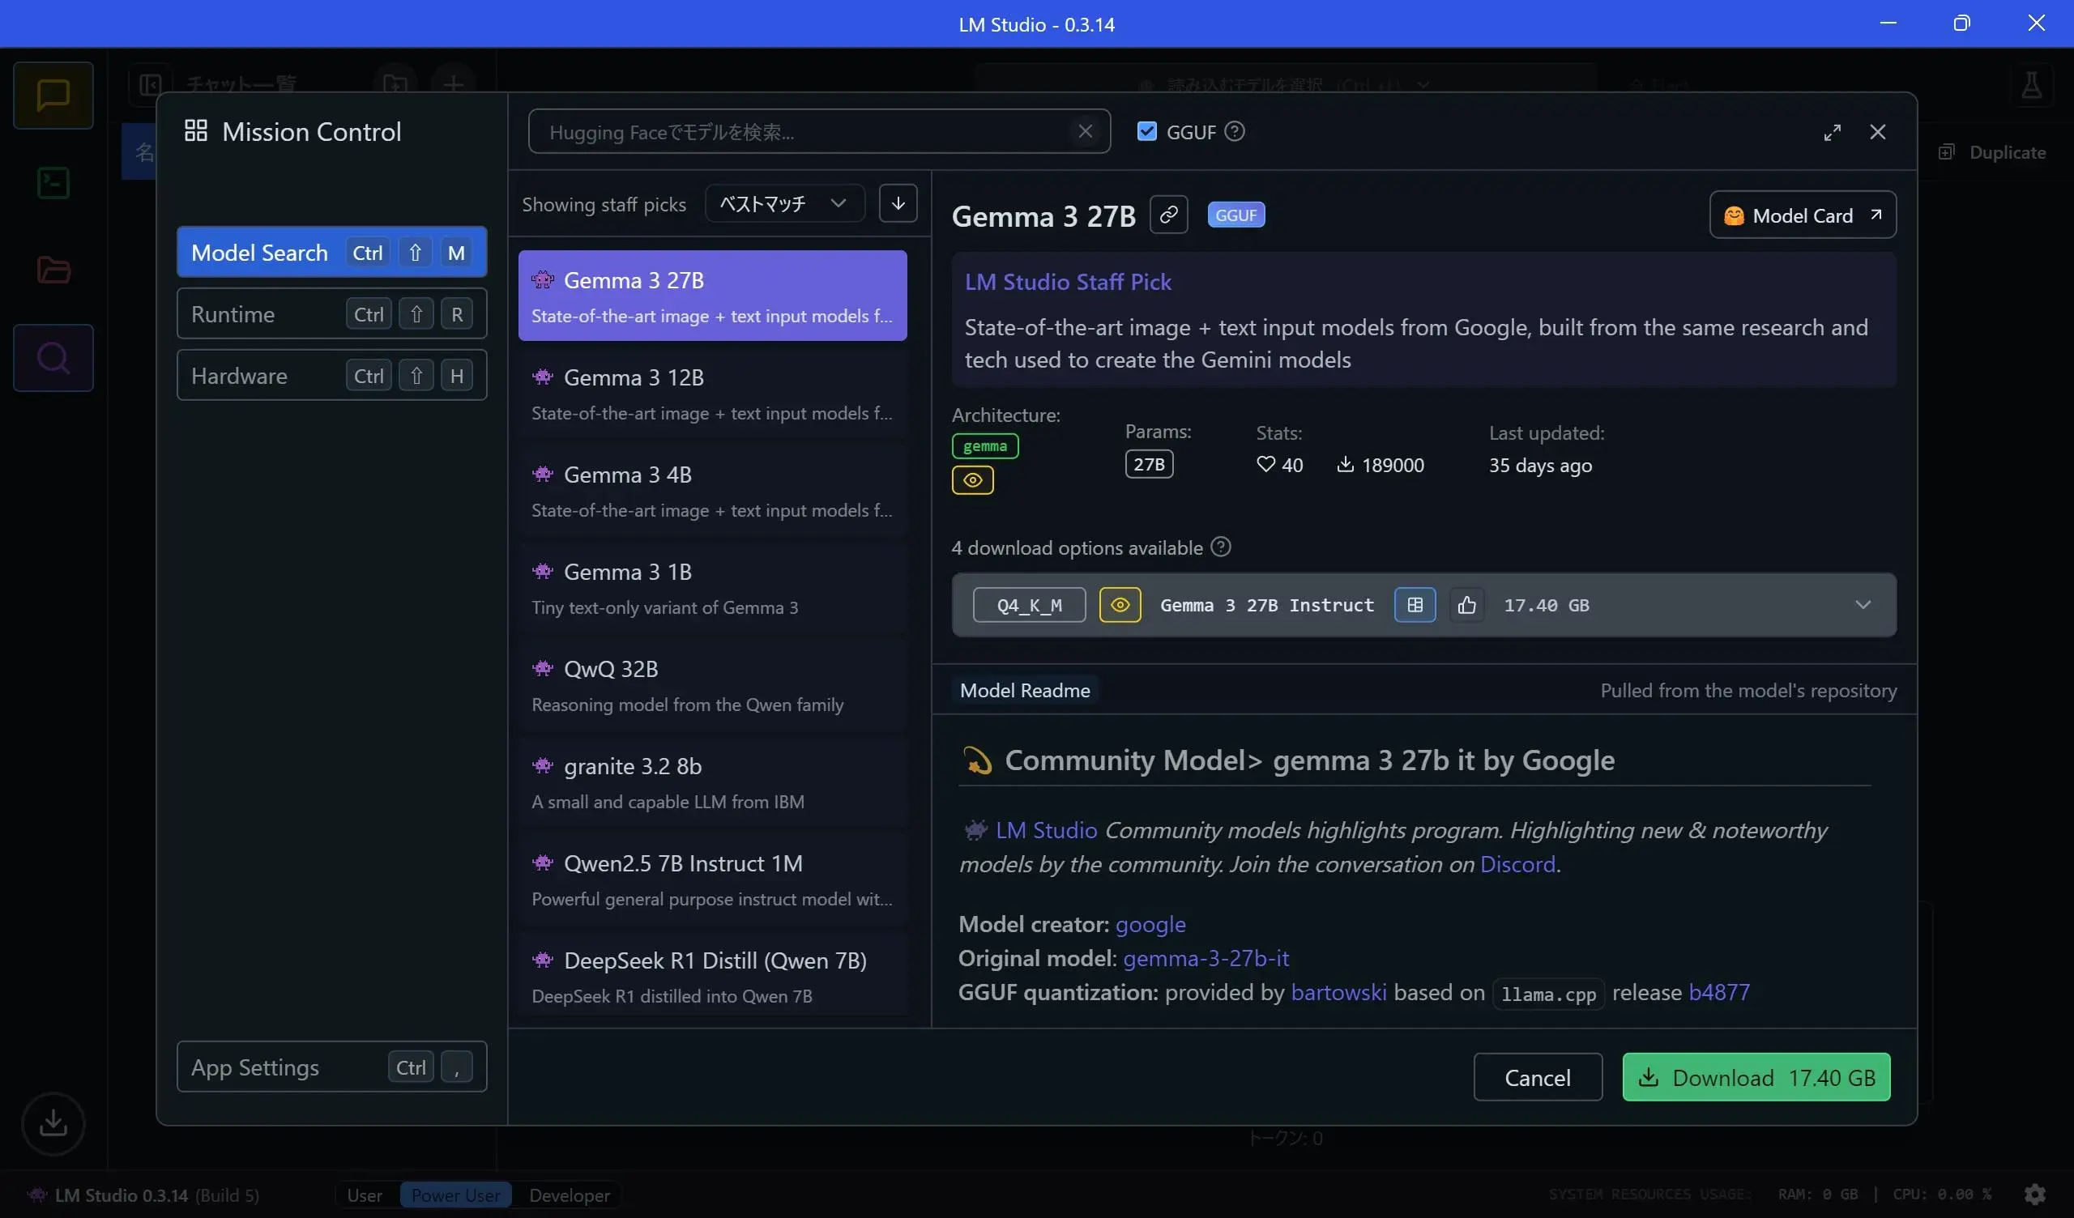
Task: Click the Download 17.40 GB button
Action: tap(1756, 1076)
